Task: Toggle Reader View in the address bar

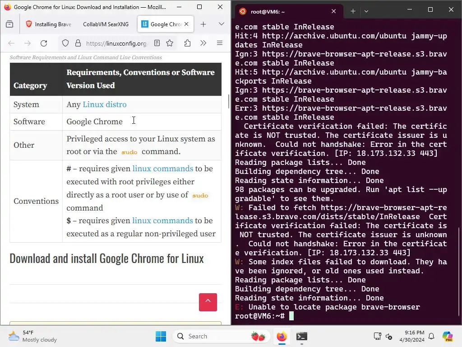Action: point(157,43)
